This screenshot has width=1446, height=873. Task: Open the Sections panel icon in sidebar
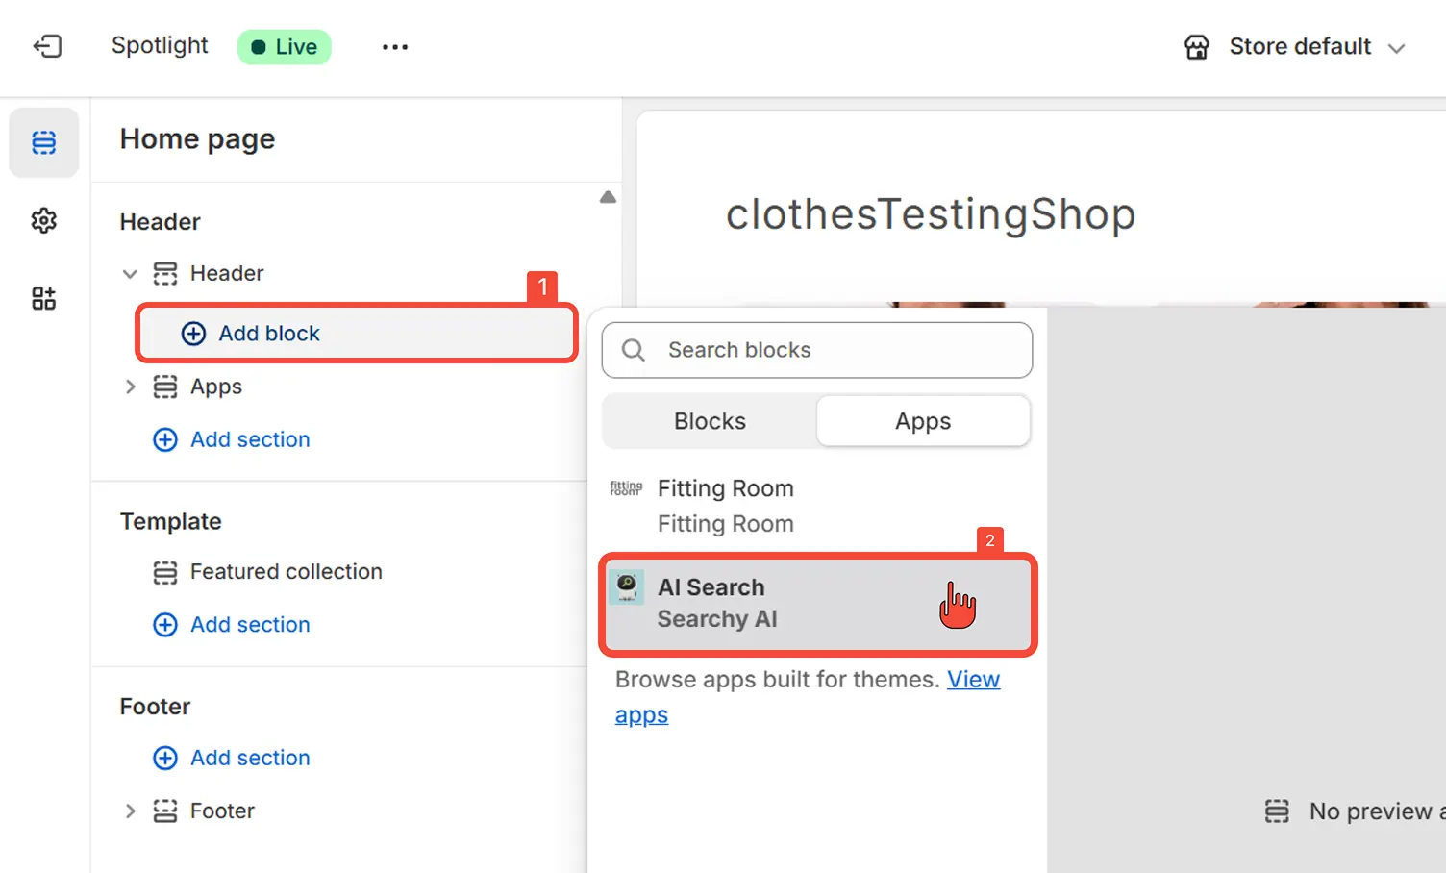click(x=44, y=142)
